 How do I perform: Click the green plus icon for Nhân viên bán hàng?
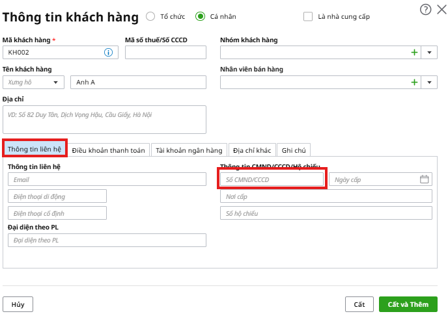(x=414, y=82)
